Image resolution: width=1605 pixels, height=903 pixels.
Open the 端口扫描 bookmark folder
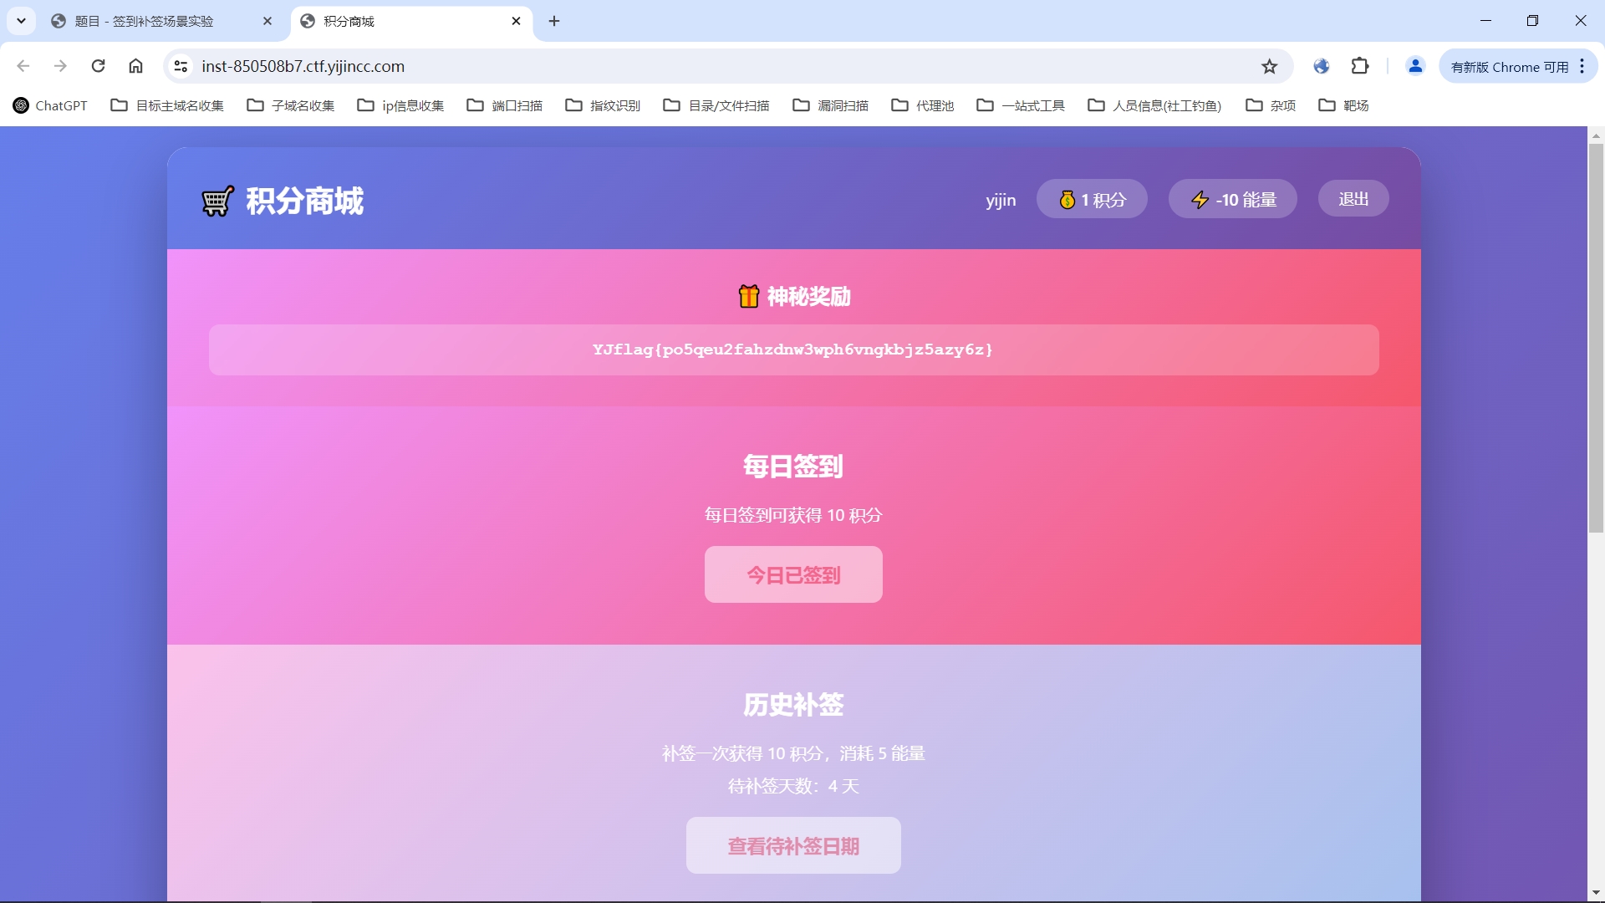click(x=504, y=105)
